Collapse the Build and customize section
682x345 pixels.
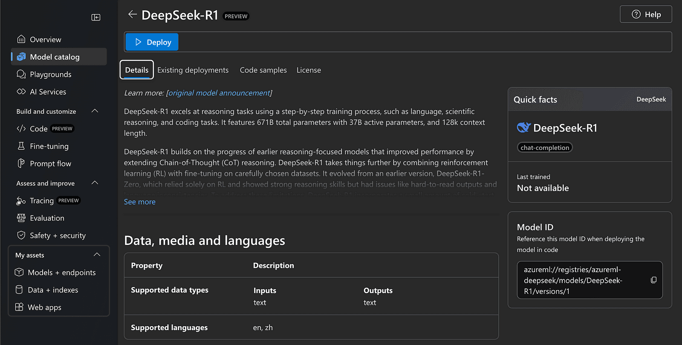pos(95,111)
